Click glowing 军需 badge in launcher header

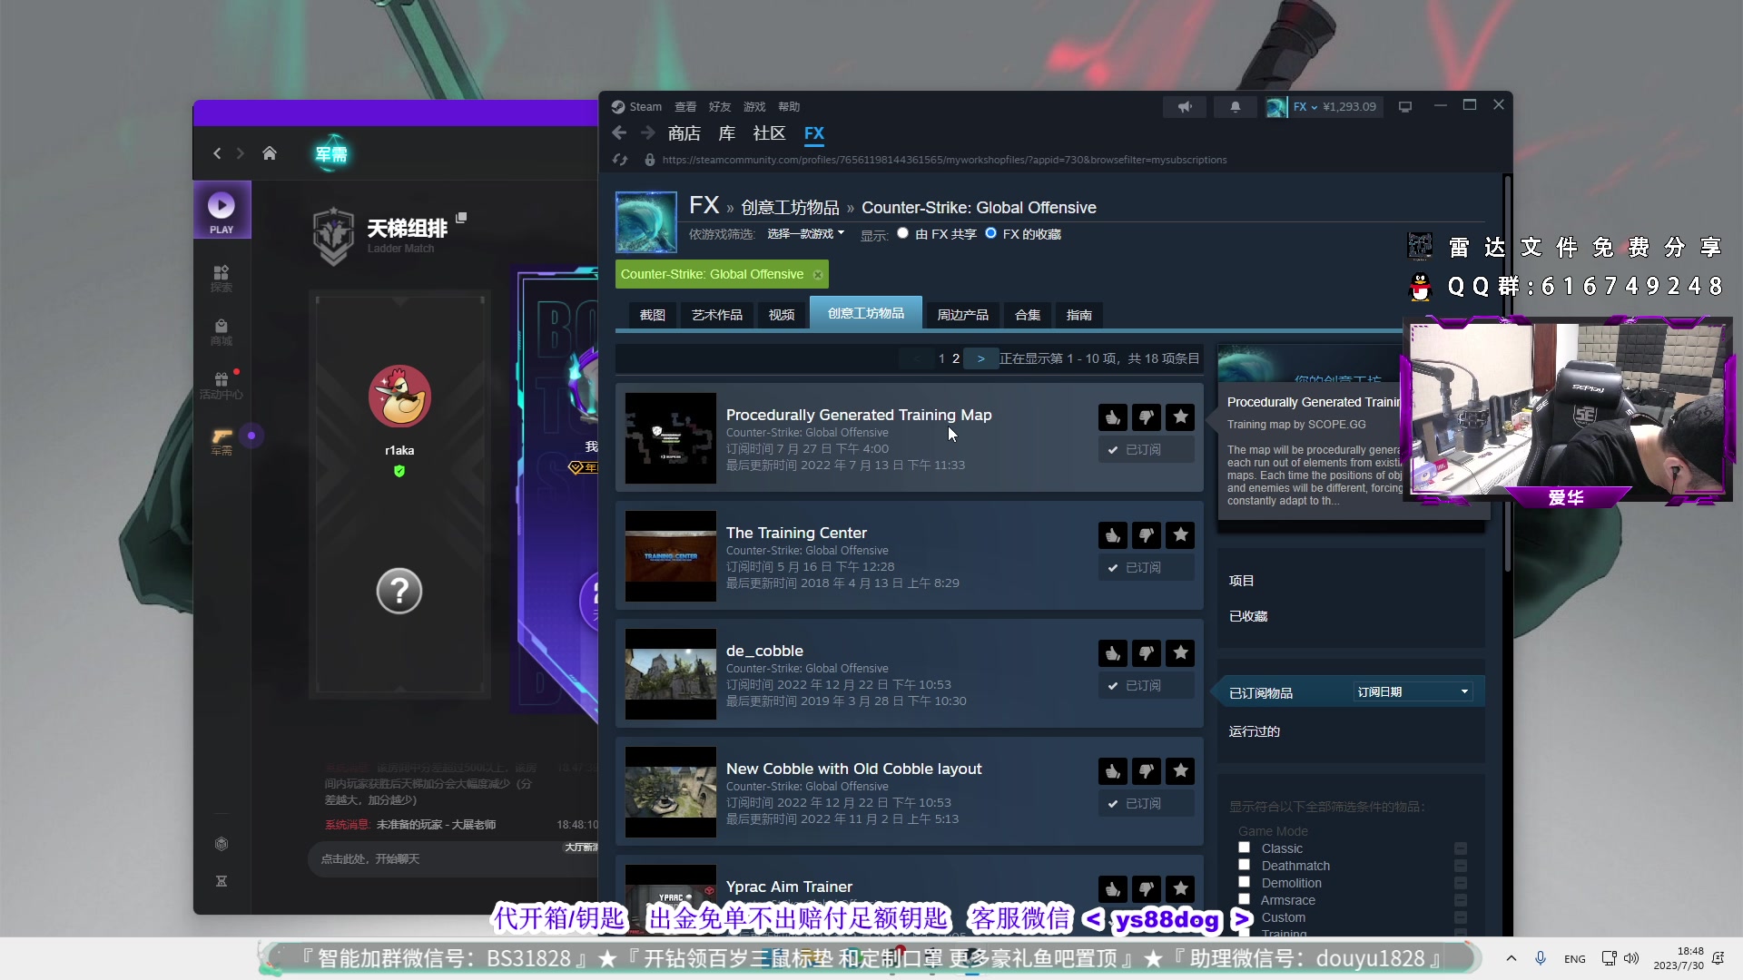(x=331, y=154)
